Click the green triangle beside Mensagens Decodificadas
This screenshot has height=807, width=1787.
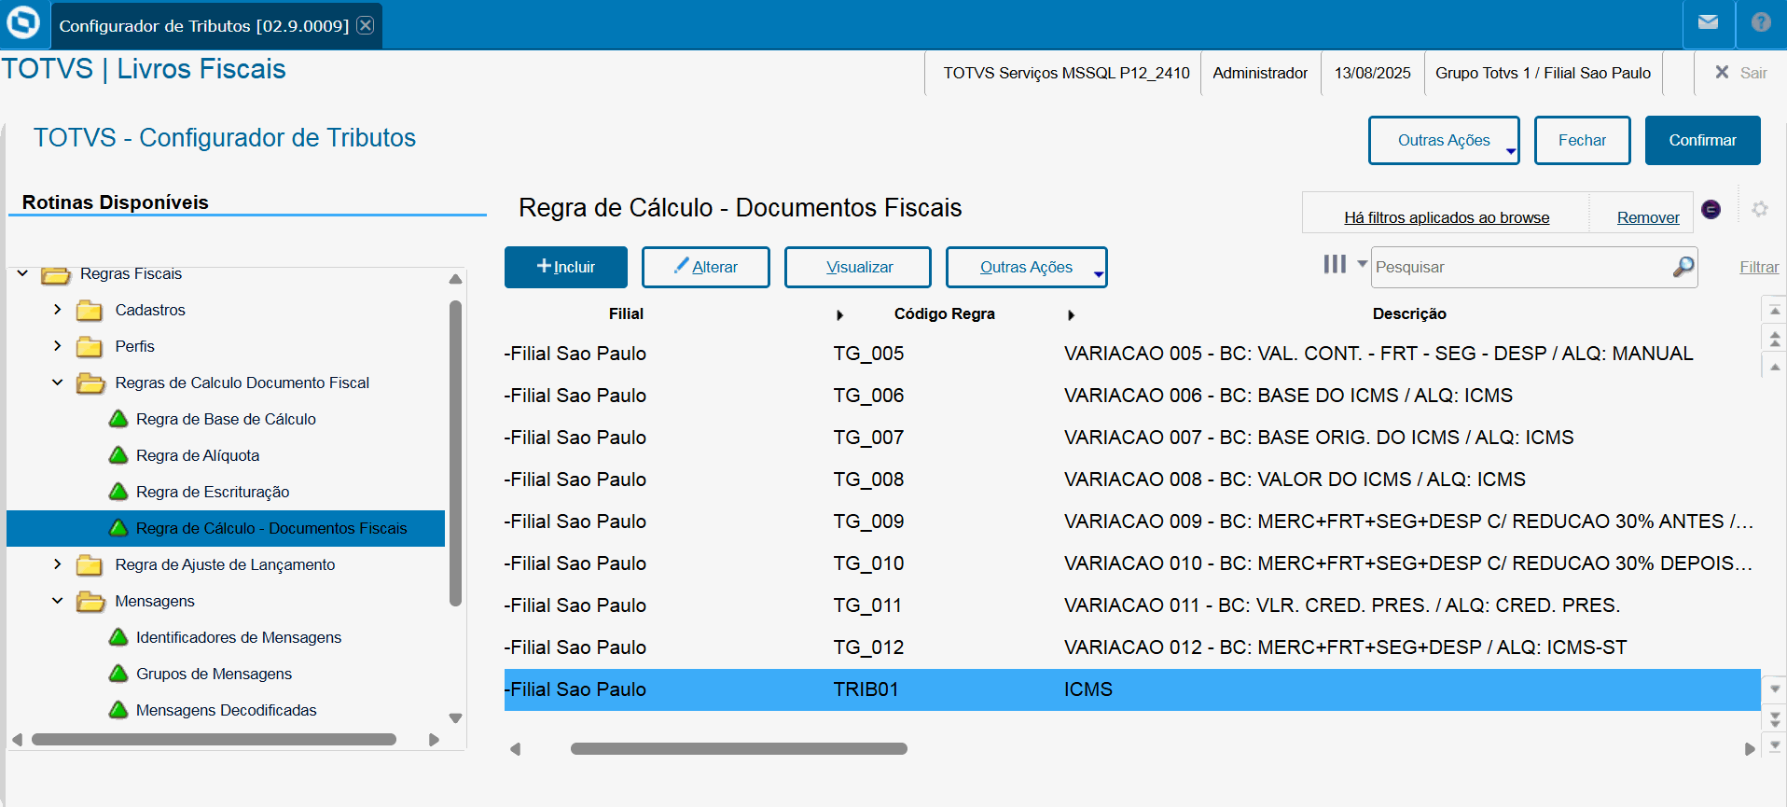coord(118,710)
